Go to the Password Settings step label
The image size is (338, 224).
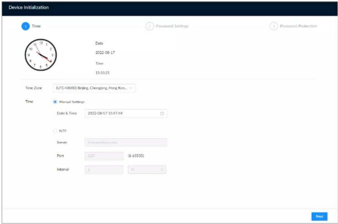[x=172, y=26]
